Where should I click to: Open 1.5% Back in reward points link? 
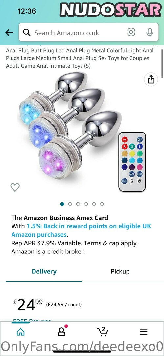[x=81, y=230]
